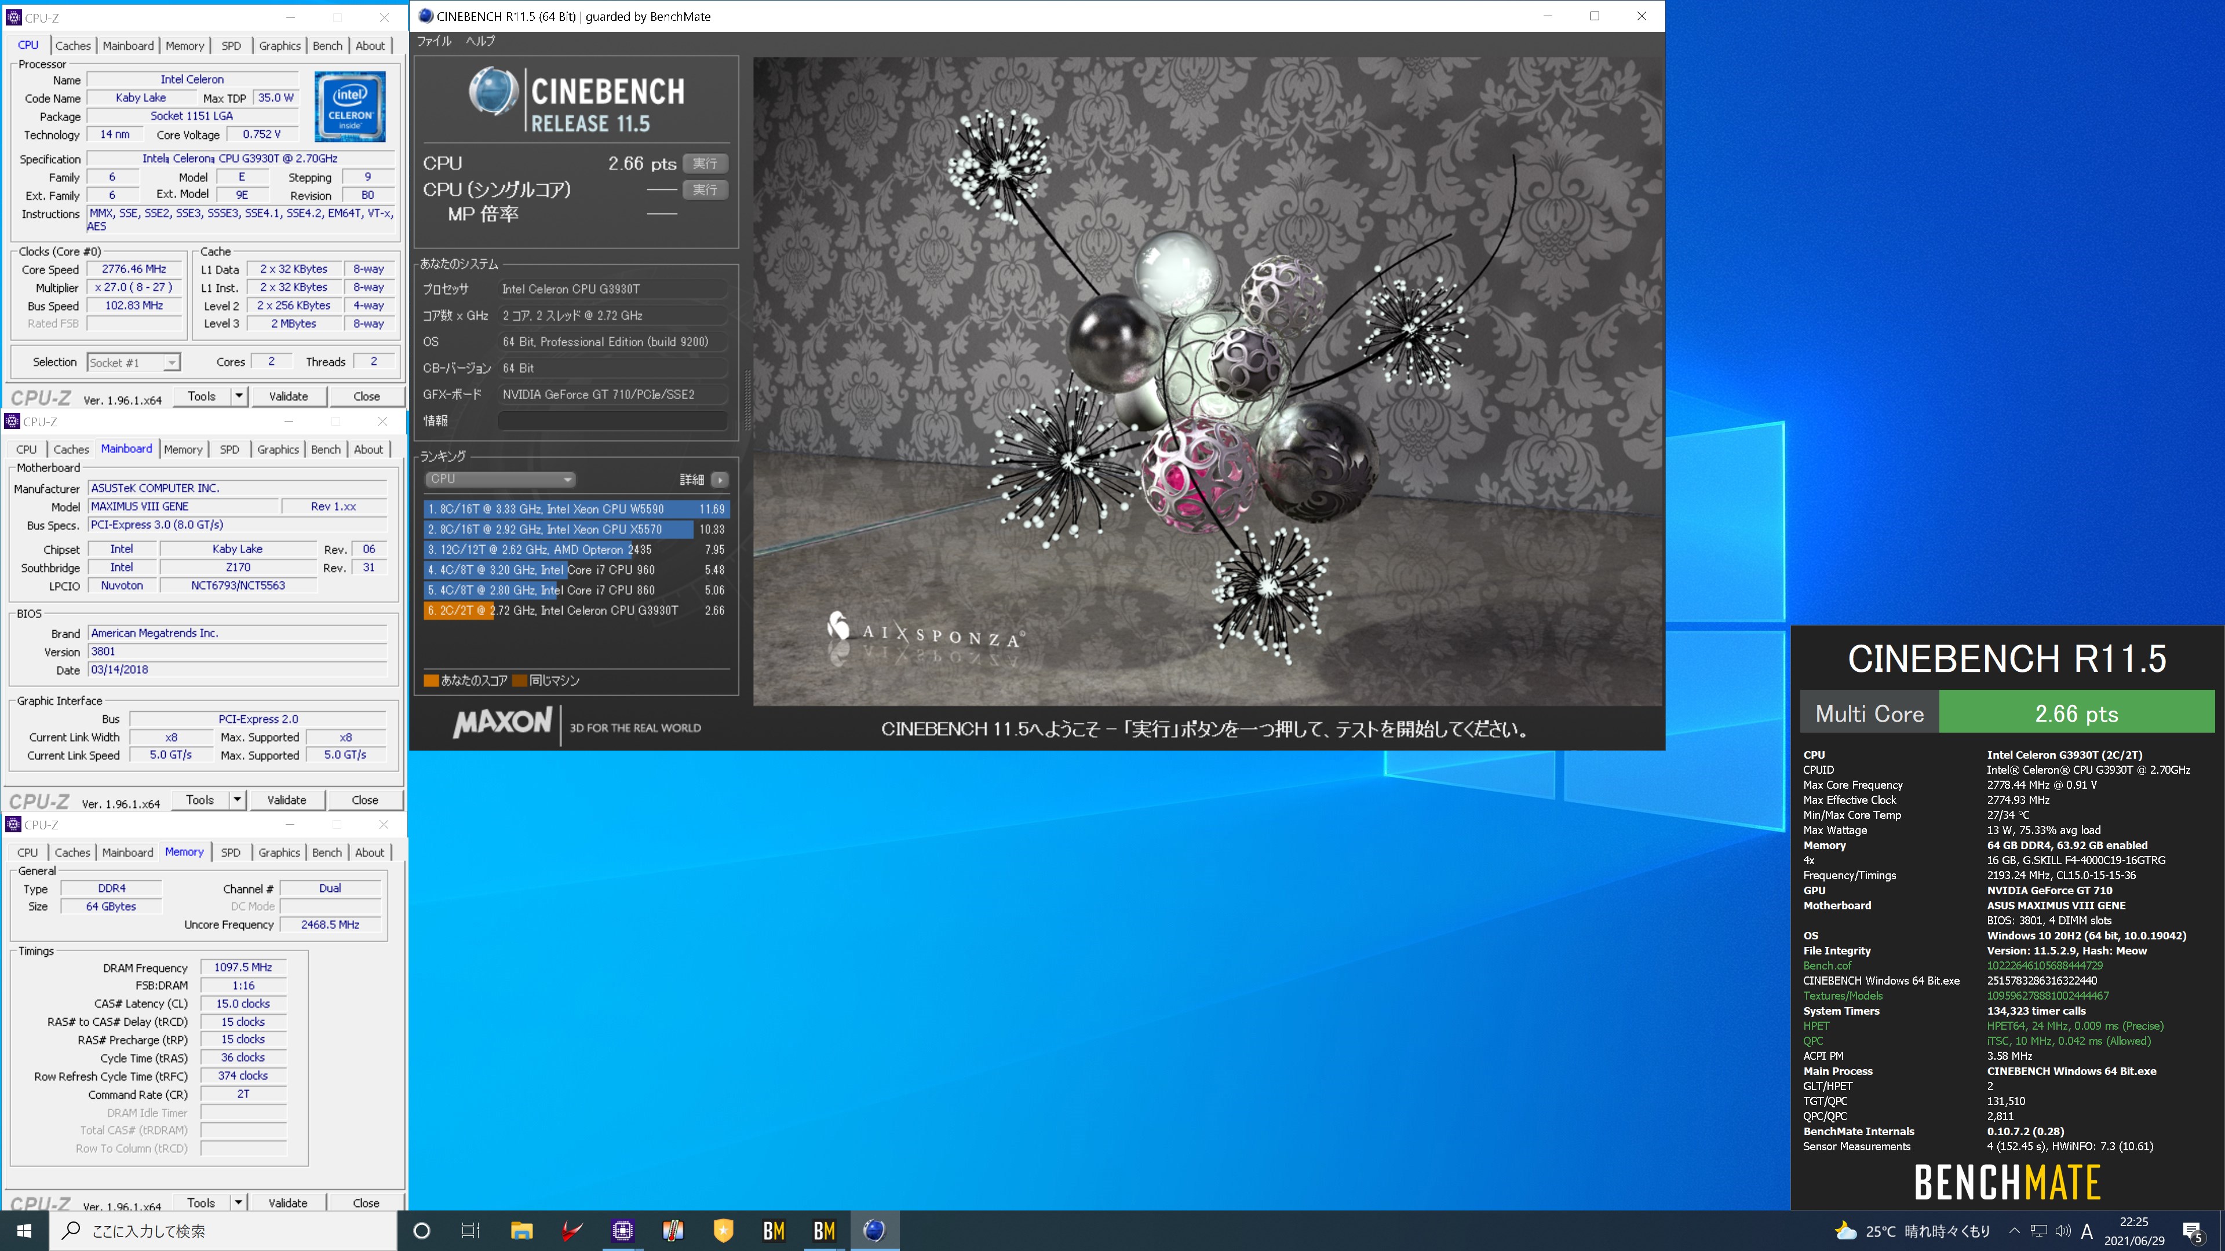The width and height of the screenshot is (2225, 1251).
Task: Click the CPU-Z chip icon on taskbar
Action: pyautogui.click(x=623, y=1230)
